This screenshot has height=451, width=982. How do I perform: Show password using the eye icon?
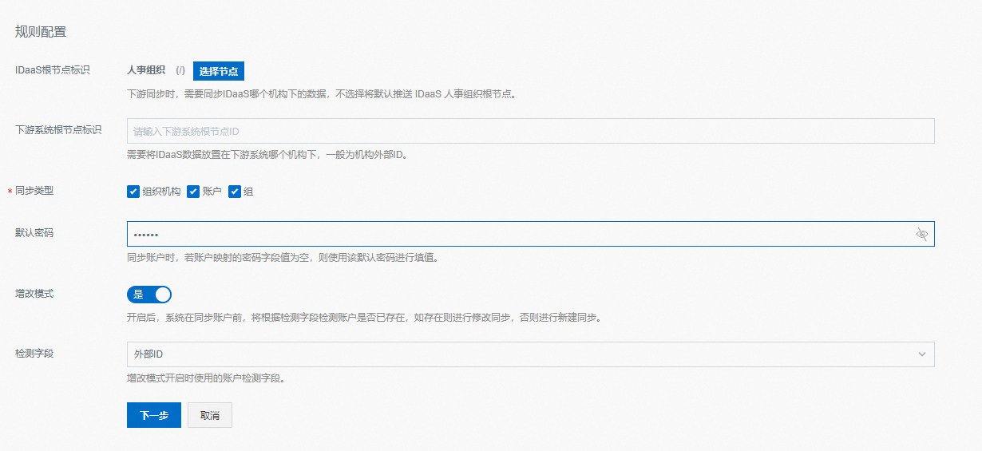(921, 234)
